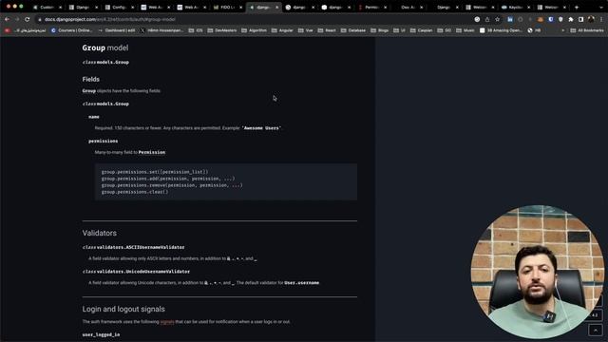Open the Bitwarden shield extension

551,19
